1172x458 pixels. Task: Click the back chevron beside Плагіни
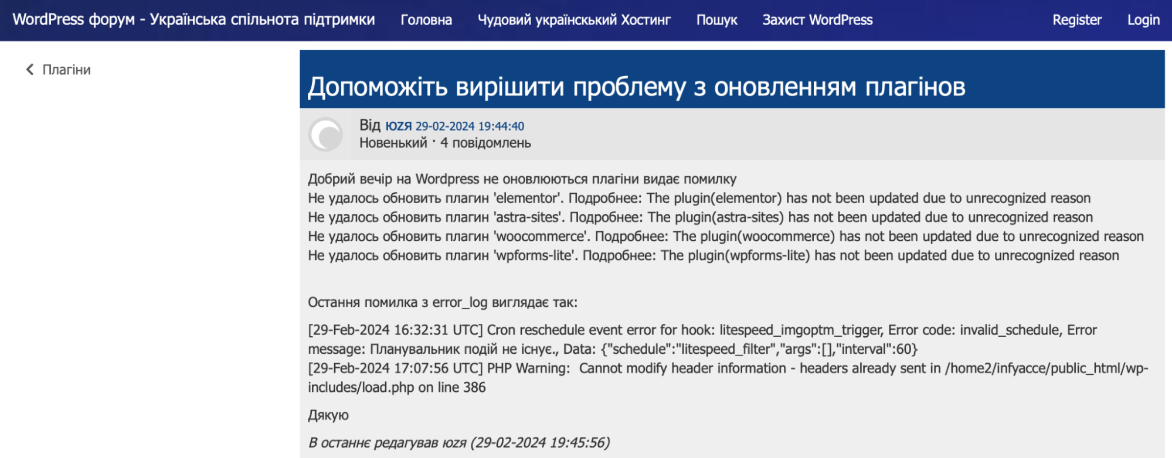point(30,70)
